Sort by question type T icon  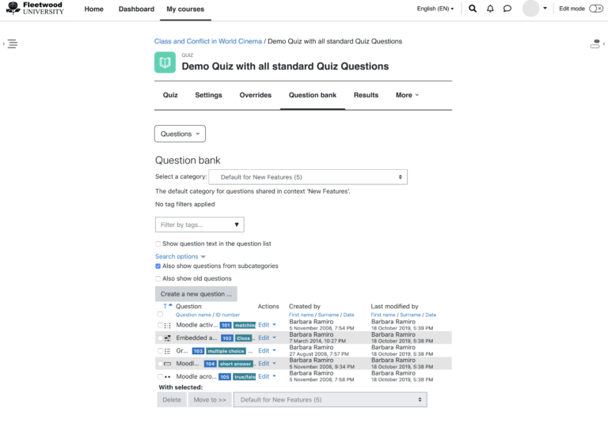165,306
